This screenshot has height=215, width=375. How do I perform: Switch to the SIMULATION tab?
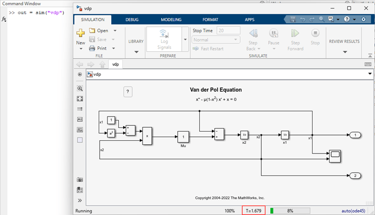pyautogui.click(x=93, y=20)
